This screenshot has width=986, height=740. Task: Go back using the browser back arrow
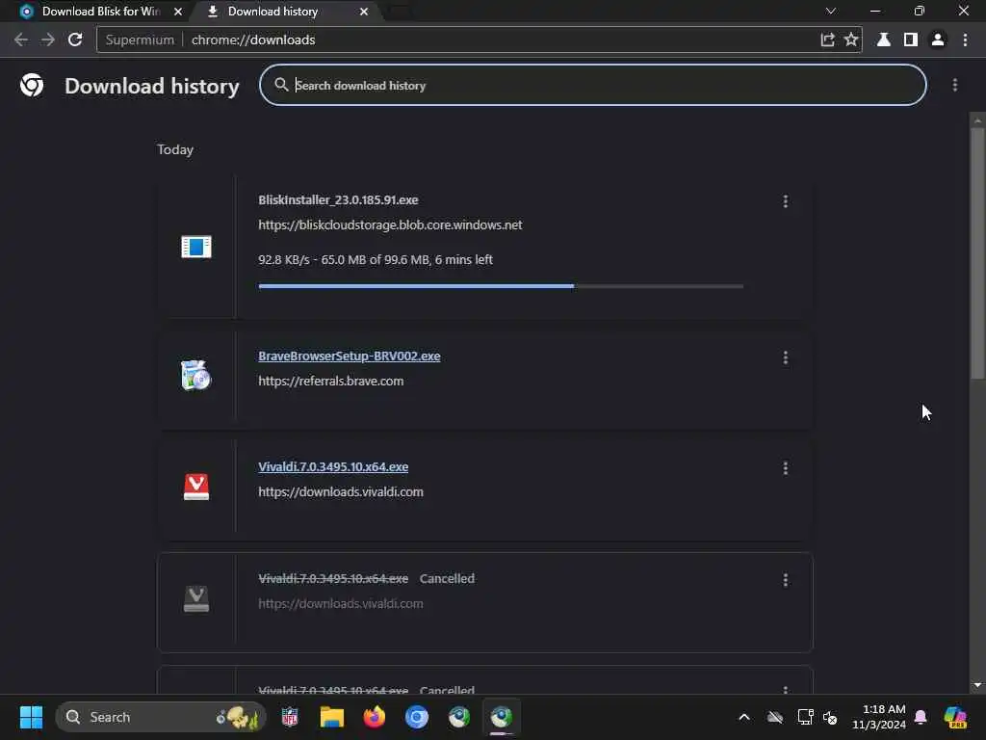(21, 40)
